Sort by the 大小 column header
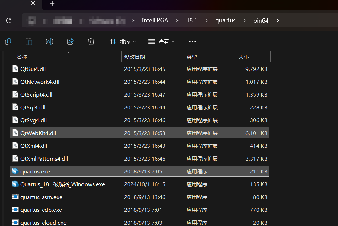Image resolution: width=338 pixels, height=226 pixels. point(244,57)
